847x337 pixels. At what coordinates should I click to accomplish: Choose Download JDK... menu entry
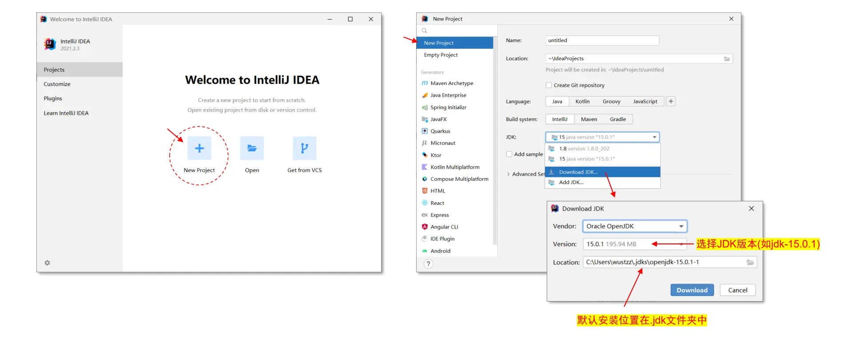point(602,172)
